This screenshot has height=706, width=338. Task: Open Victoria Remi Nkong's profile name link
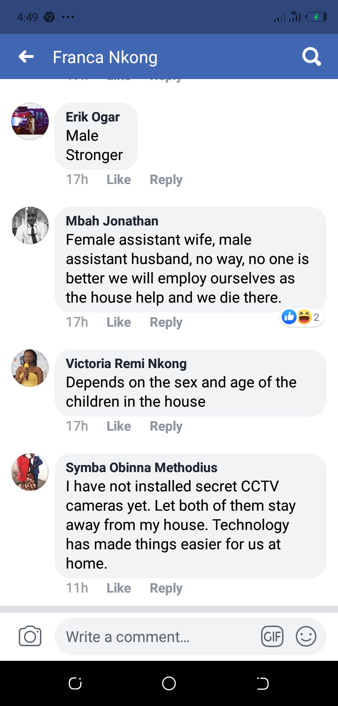(126, 363)
